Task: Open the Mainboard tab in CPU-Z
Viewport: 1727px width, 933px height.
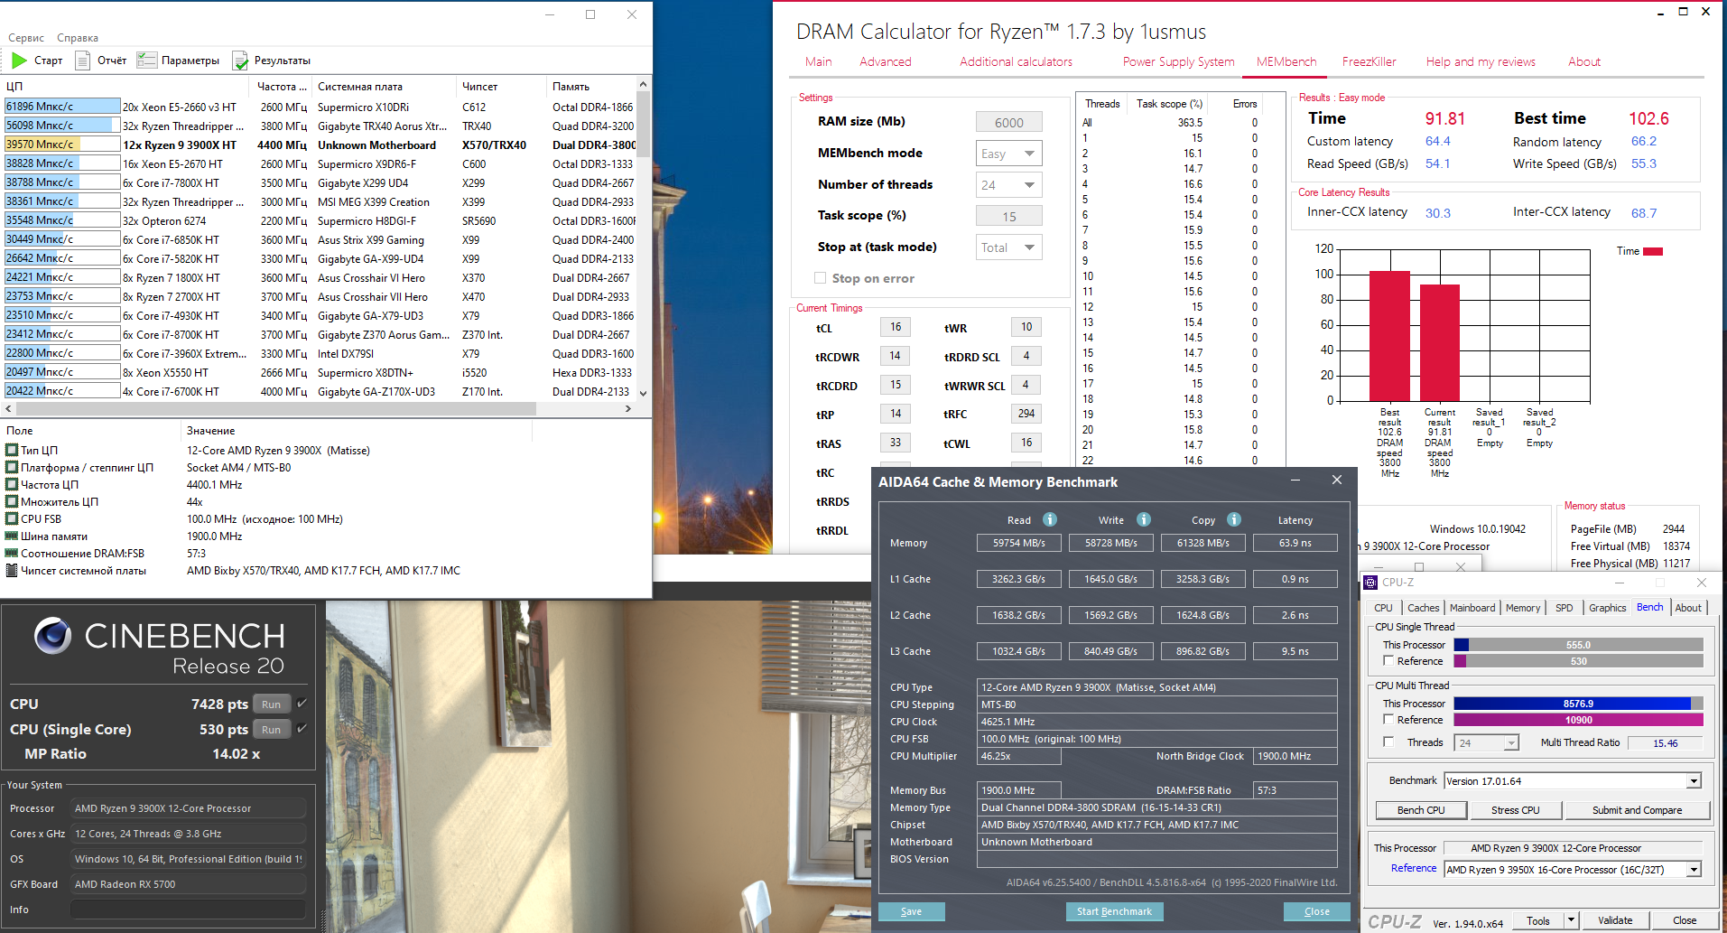Action: (1472, 608)
